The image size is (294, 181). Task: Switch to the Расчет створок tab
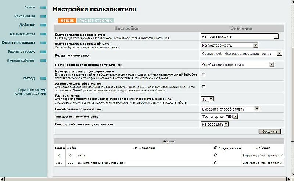coord(96,21)
